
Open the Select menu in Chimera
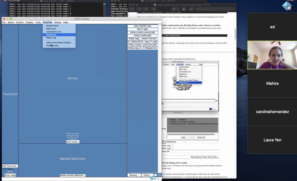tap(11, 22)
